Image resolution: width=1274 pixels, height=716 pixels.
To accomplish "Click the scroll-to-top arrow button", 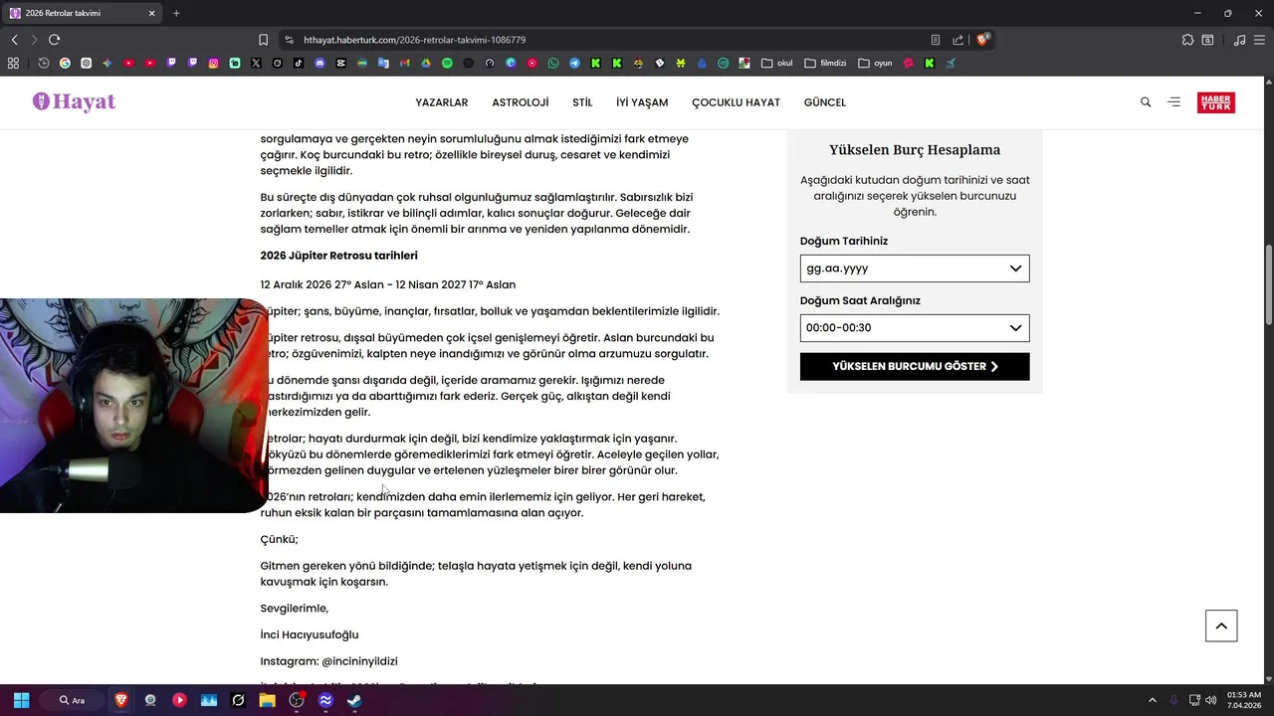I will click(1221, 626).
